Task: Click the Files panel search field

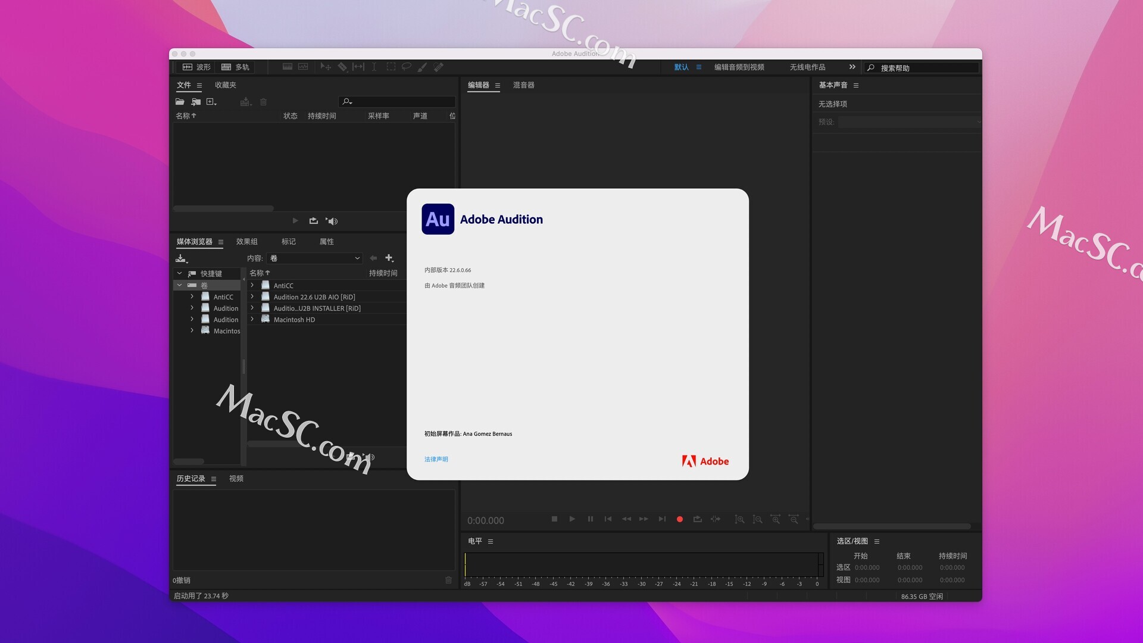Action: pyautogui.click(x=397, y=102)
